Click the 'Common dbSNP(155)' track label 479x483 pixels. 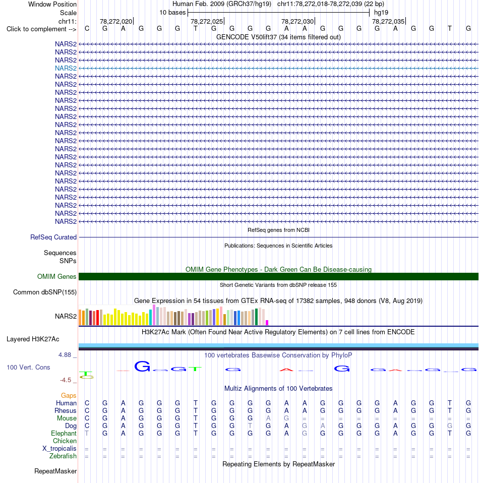45,292
